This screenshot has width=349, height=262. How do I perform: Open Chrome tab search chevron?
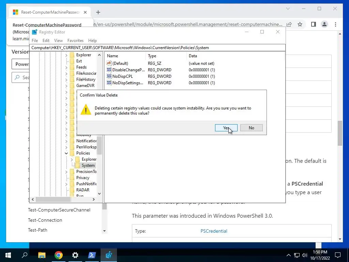288,9
